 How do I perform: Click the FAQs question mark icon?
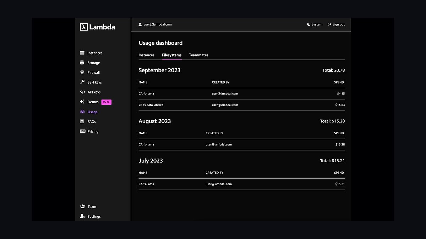click(x=82, y=121)
